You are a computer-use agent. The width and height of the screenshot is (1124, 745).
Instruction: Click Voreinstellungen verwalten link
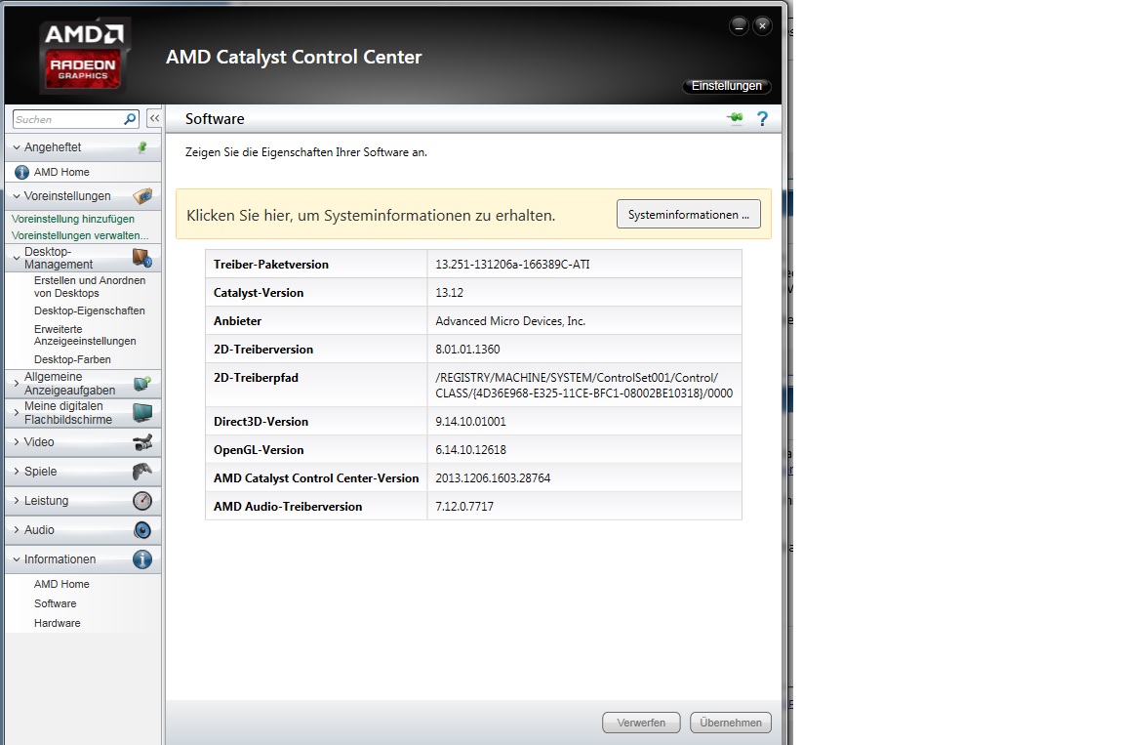coord(80,235)
